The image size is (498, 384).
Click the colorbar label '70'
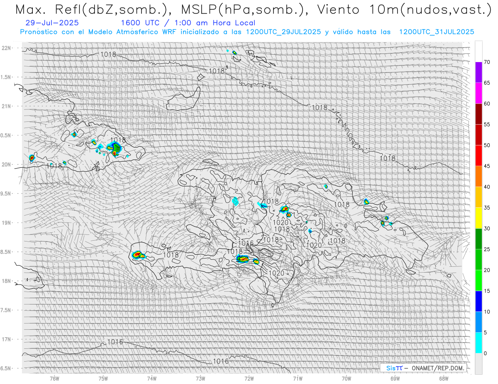(487, 62)
